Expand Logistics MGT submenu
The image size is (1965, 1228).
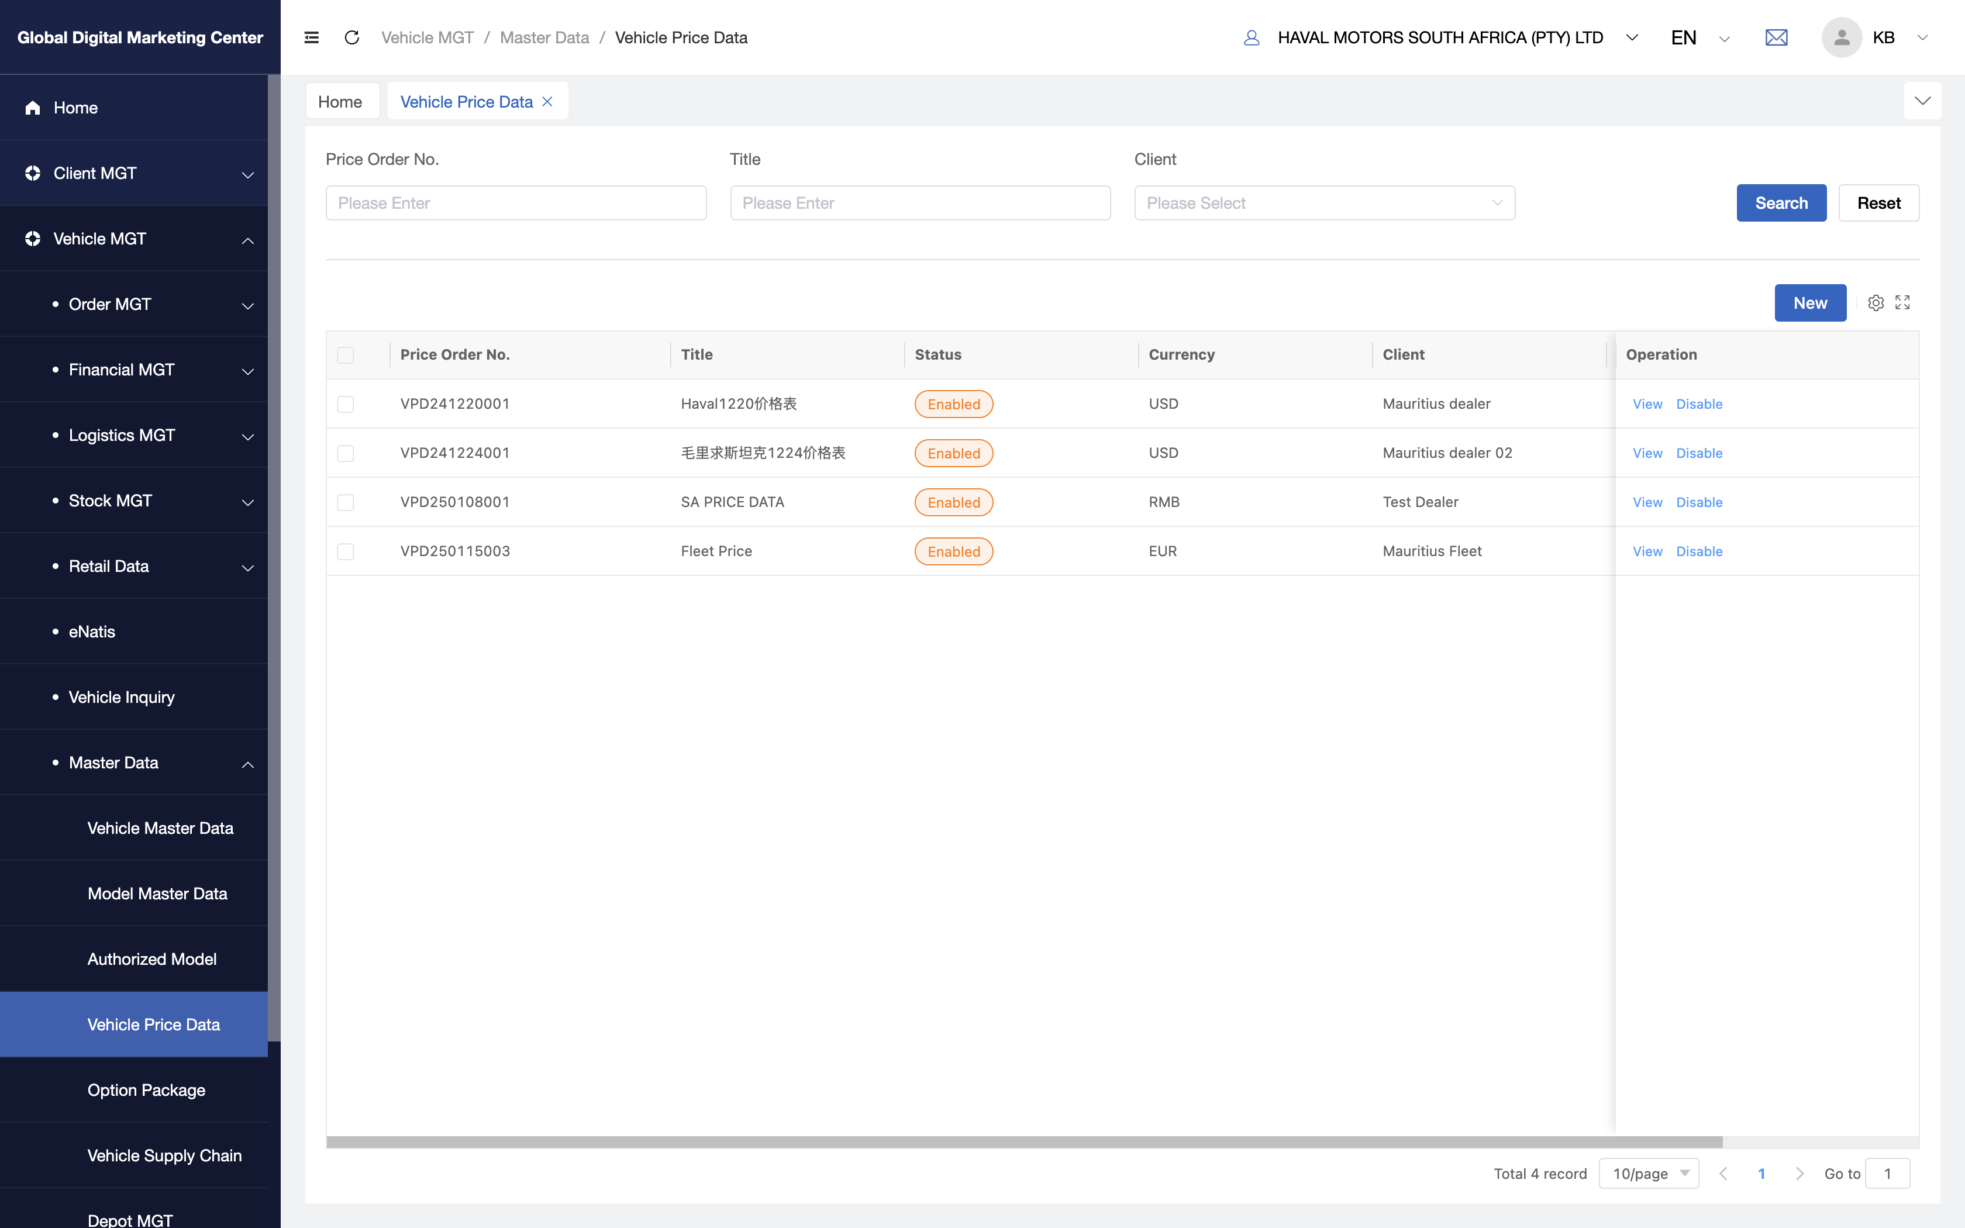click(247, 437)
